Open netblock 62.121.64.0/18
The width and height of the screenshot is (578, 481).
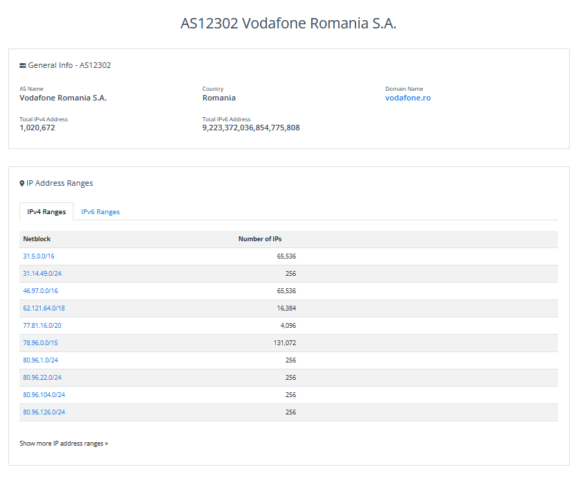44,308
